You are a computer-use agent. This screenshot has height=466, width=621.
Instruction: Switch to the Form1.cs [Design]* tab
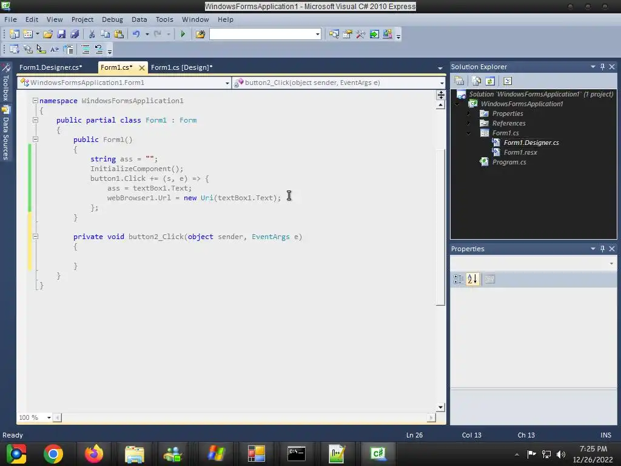point(182,67)
